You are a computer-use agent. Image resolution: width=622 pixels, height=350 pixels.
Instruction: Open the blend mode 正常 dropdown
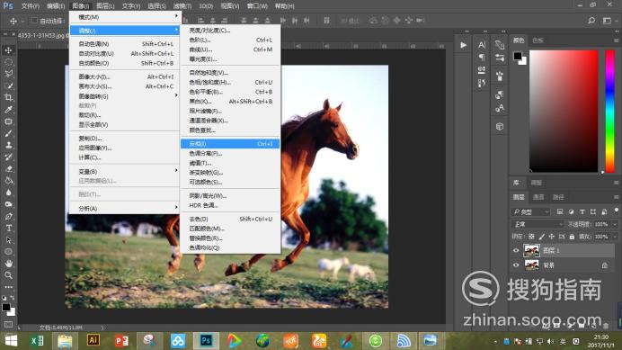point(538,224)
